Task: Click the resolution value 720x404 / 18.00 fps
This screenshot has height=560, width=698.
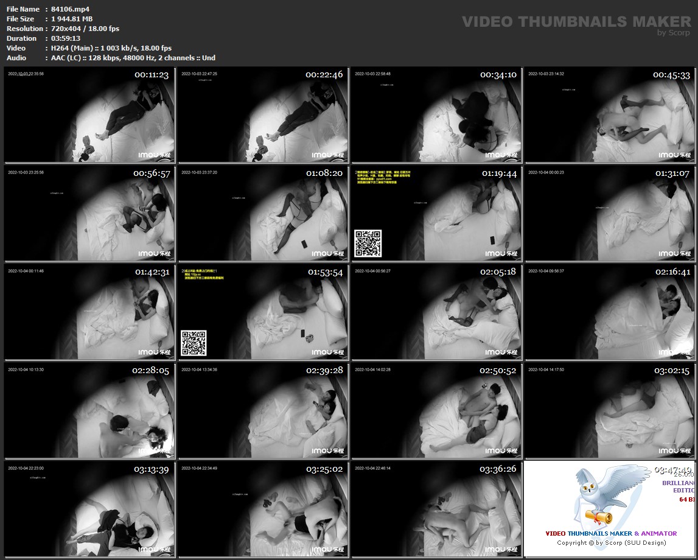Action: pos(85,29)
